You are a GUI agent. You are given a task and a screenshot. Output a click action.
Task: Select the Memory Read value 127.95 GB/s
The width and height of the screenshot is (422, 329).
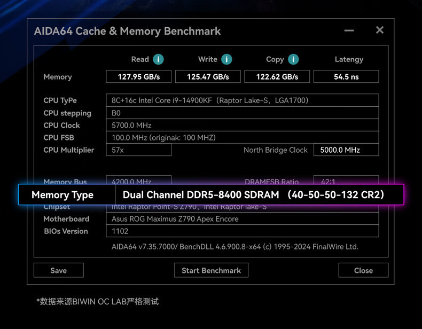(139, 77)
